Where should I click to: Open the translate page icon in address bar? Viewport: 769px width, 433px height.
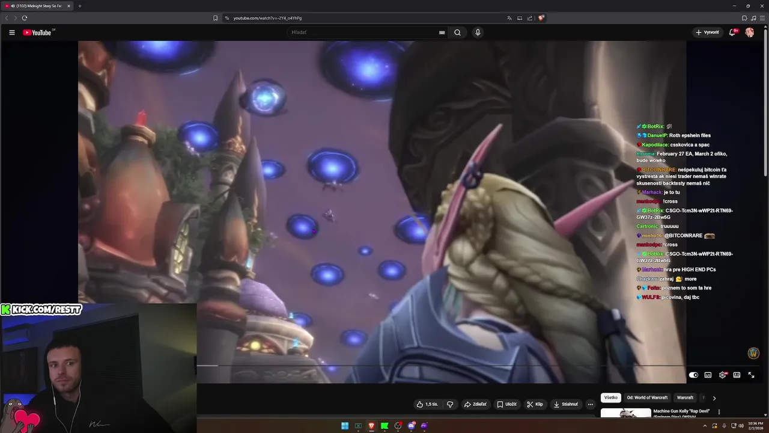tap(509, 18)
